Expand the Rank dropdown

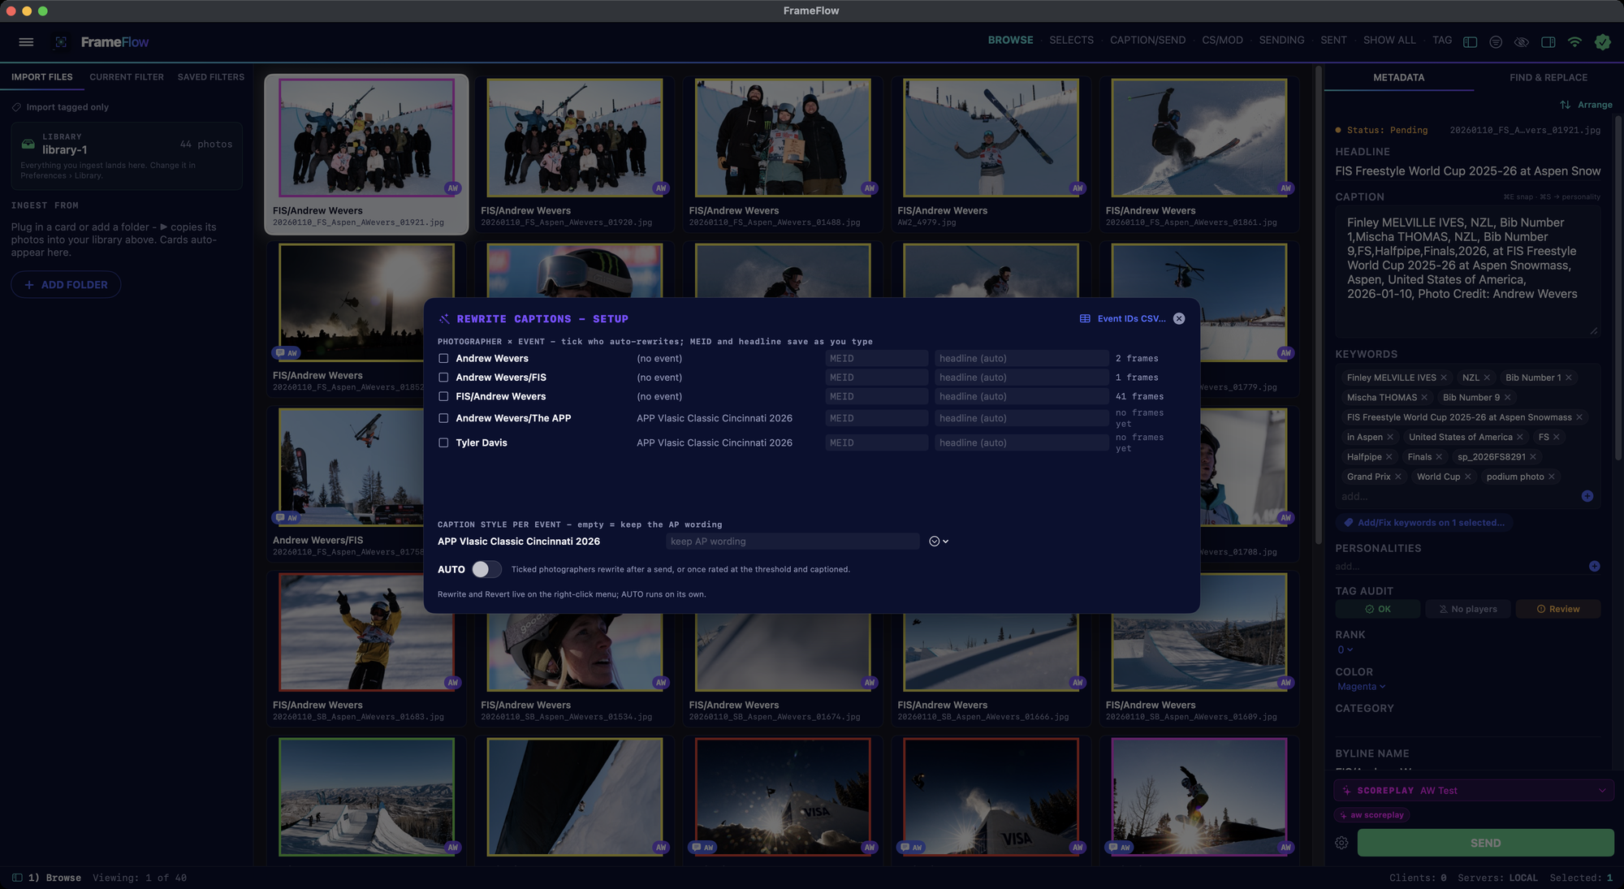[1345, 650]
